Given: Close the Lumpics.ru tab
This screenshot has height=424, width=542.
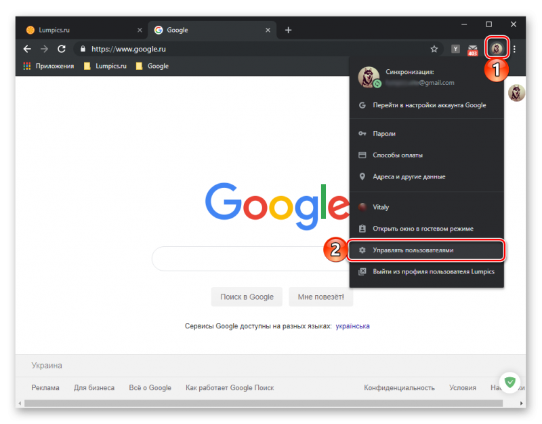Looking at the screenshot, I should tap(140, 30).
